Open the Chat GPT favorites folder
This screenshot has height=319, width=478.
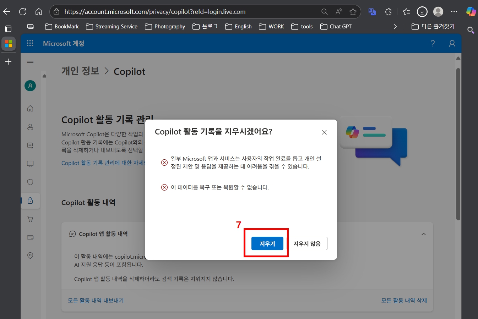[336, 27]
